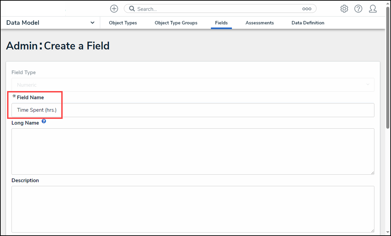This screenshot has width=391, height=236.
Task: Open the settings gear menu
Action: (344, 9)
